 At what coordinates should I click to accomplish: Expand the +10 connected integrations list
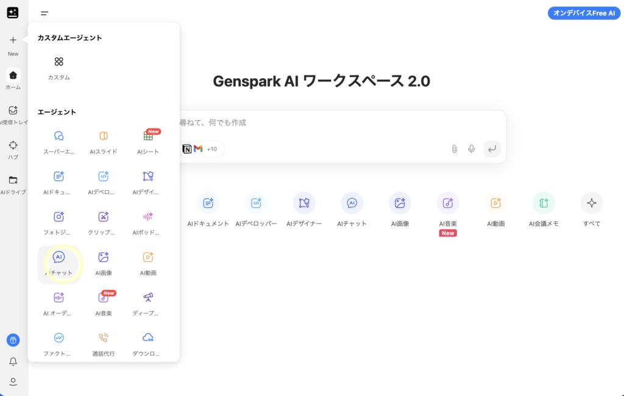(x=211, y=149)
